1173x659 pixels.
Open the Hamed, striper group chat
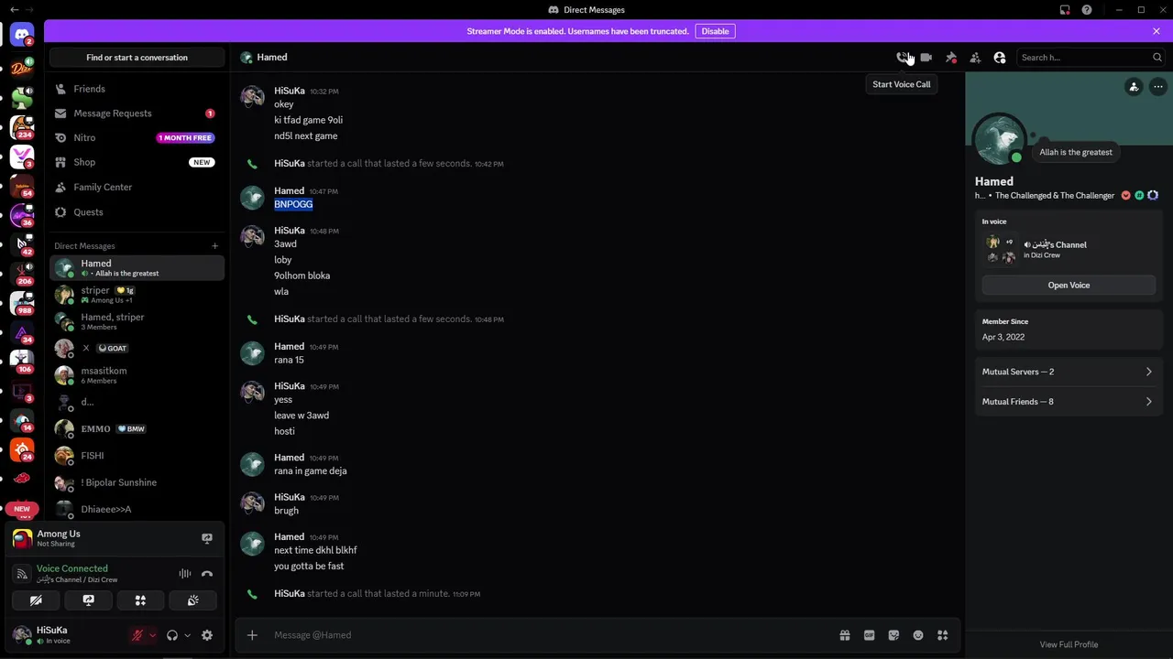click(x=137, y=321)
